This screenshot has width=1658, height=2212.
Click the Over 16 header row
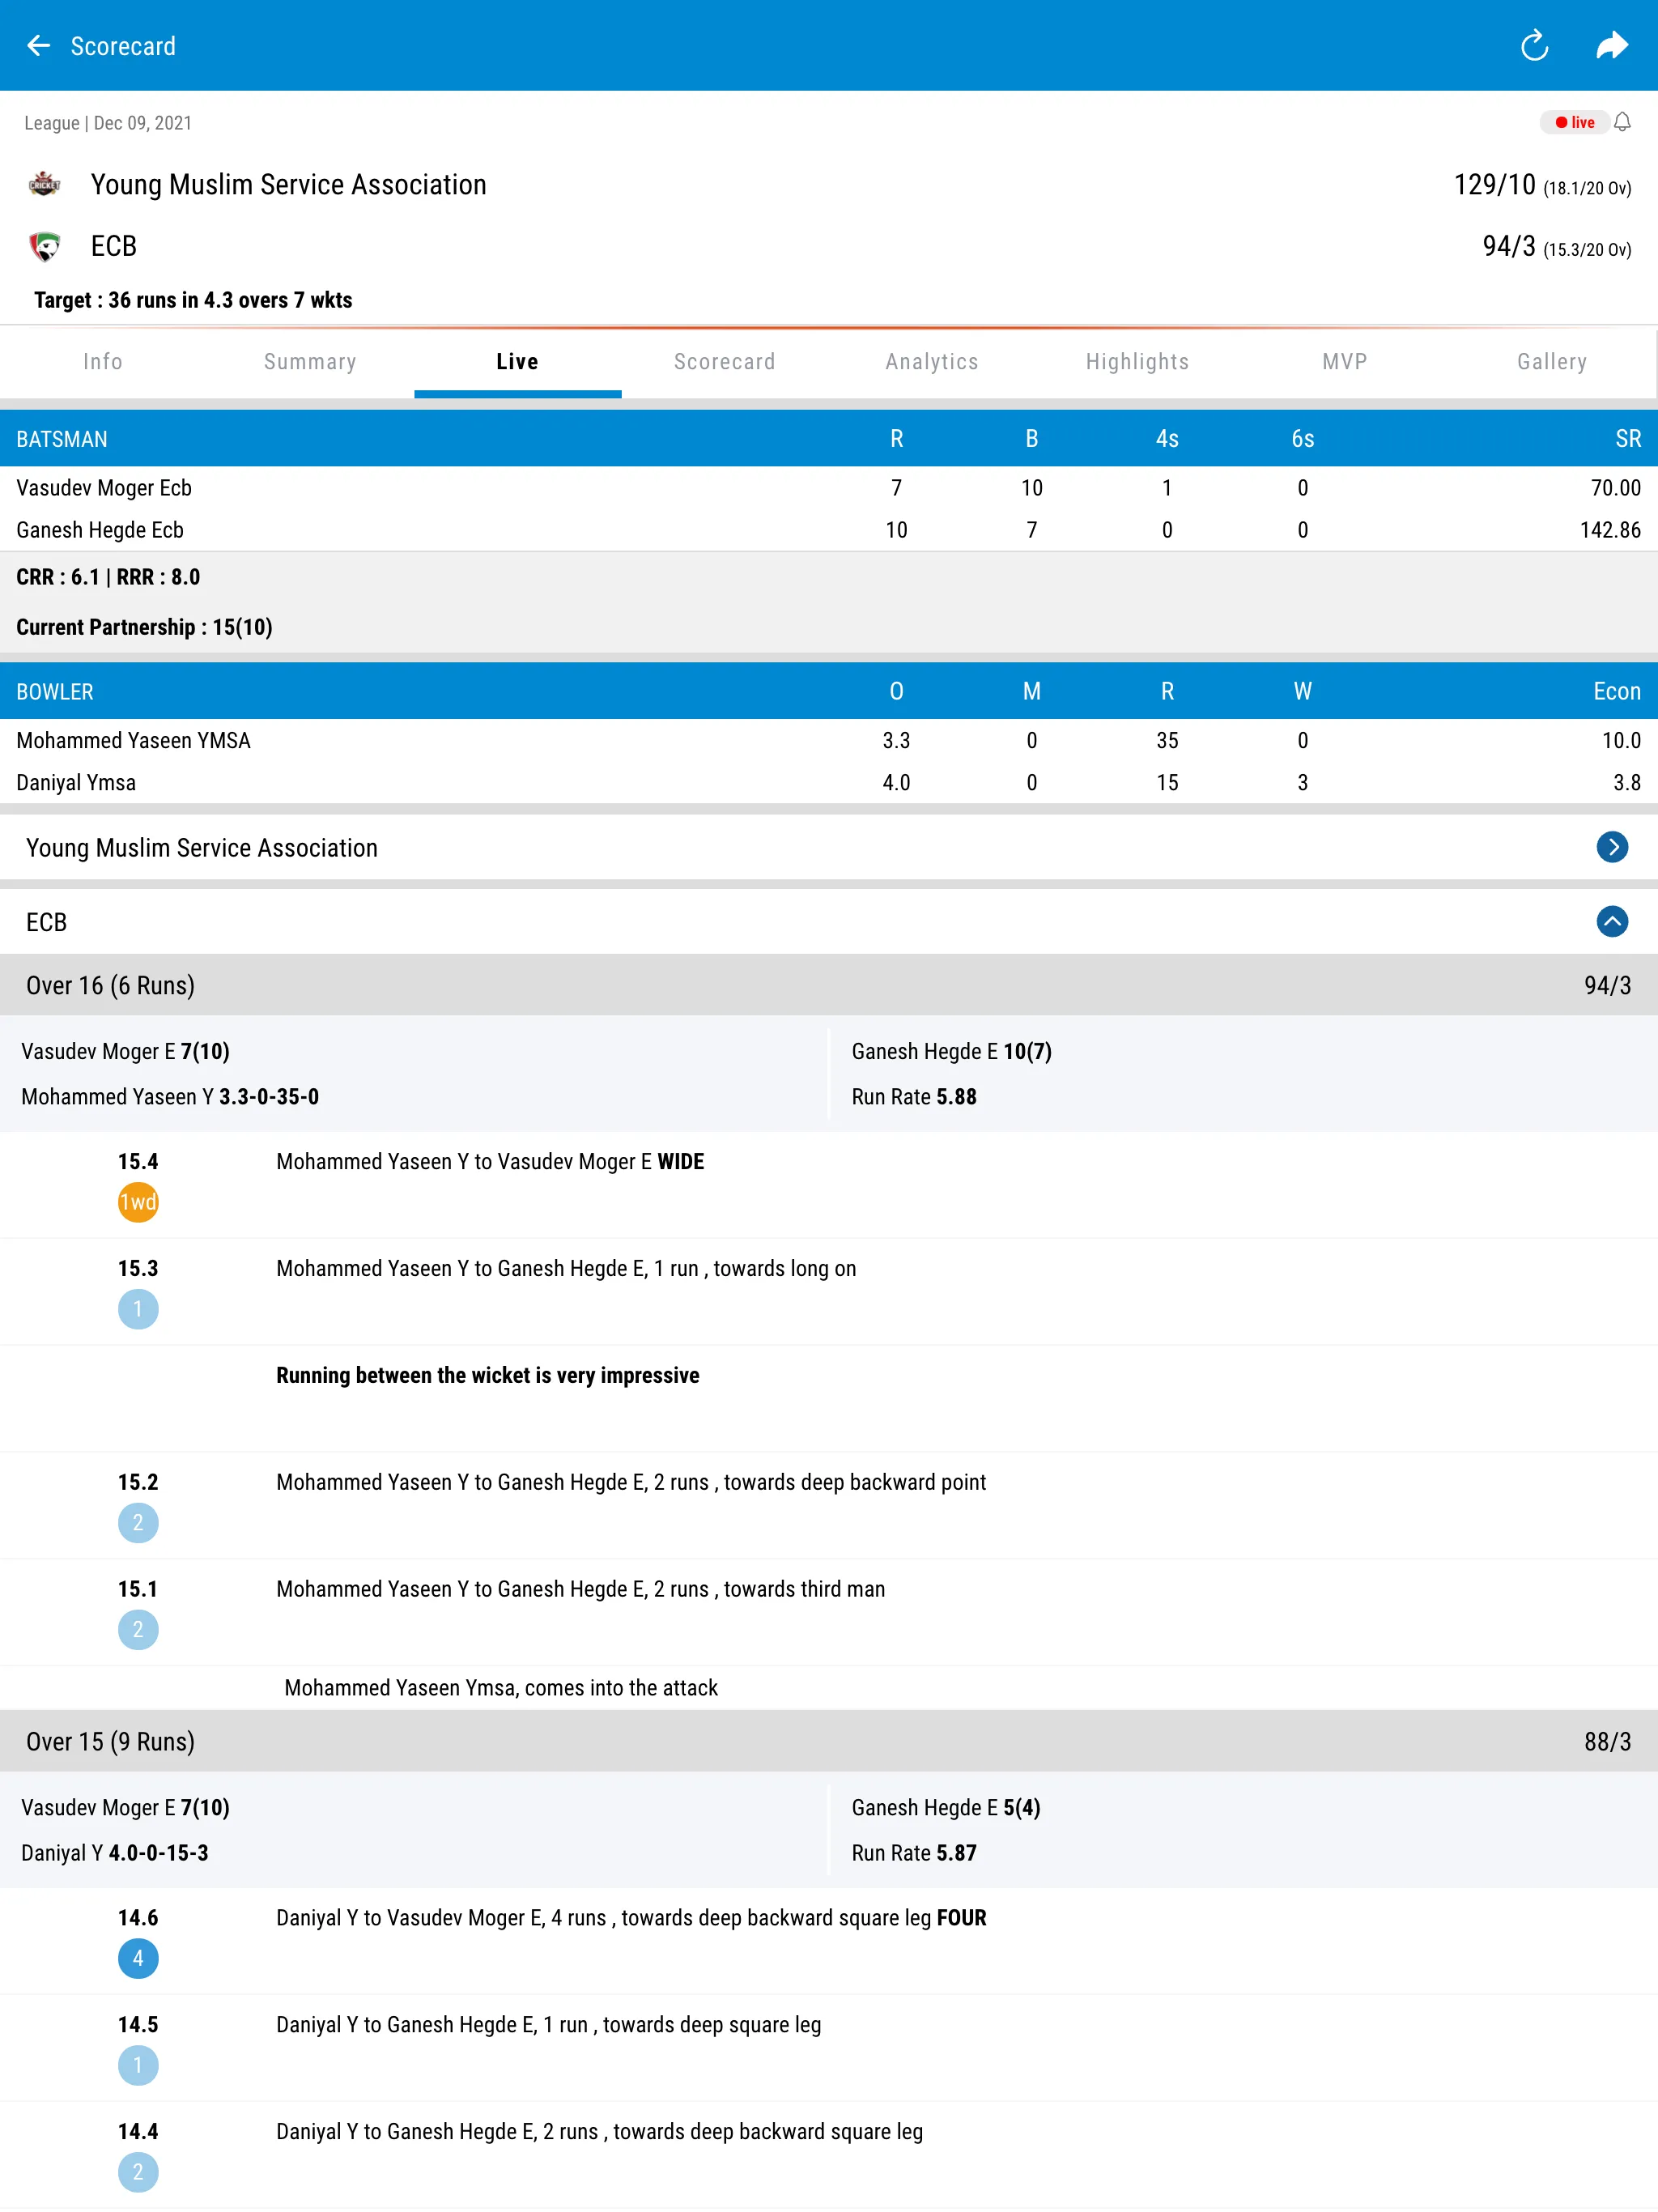[829, 985]
